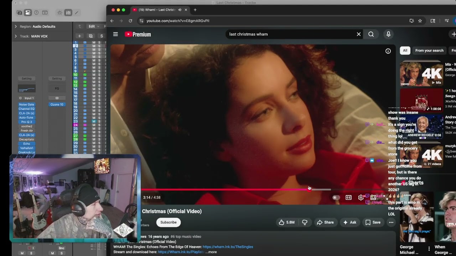Solo track 24 in Logic

point(99,125)
